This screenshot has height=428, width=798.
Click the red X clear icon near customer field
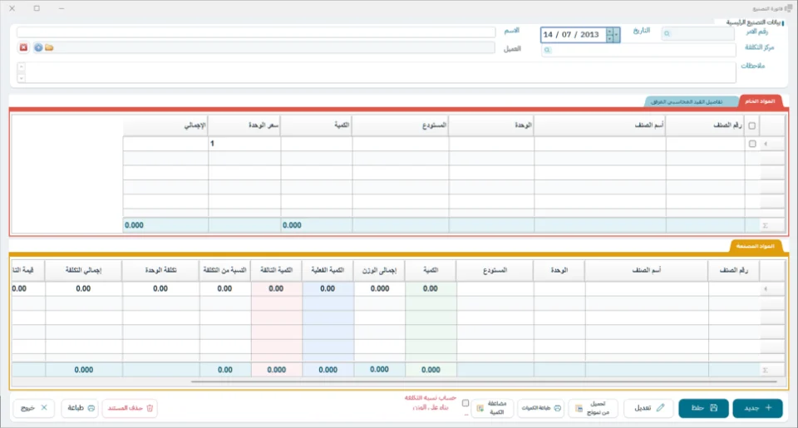click(23, 47)
